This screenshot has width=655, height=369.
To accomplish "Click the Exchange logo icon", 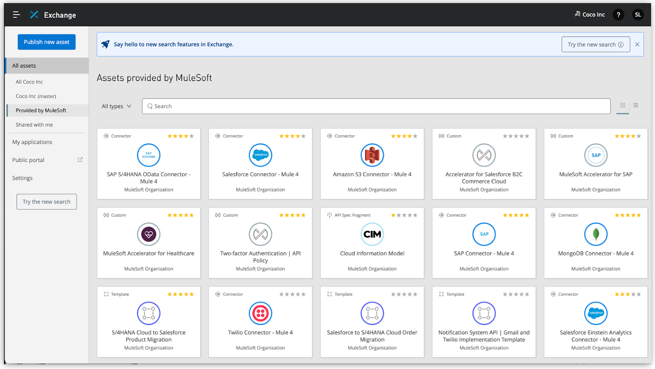I will point(34,15).
